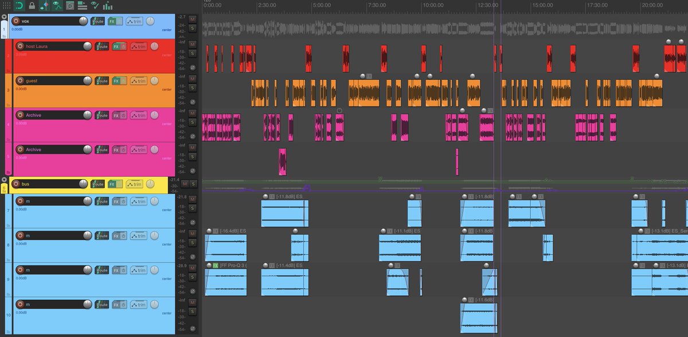Open trim envelope button on host Laura

pyautogui.click(x=138, y=46)
